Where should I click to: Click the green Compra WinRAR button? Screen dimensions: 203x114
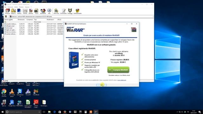[x=118, y=70]
